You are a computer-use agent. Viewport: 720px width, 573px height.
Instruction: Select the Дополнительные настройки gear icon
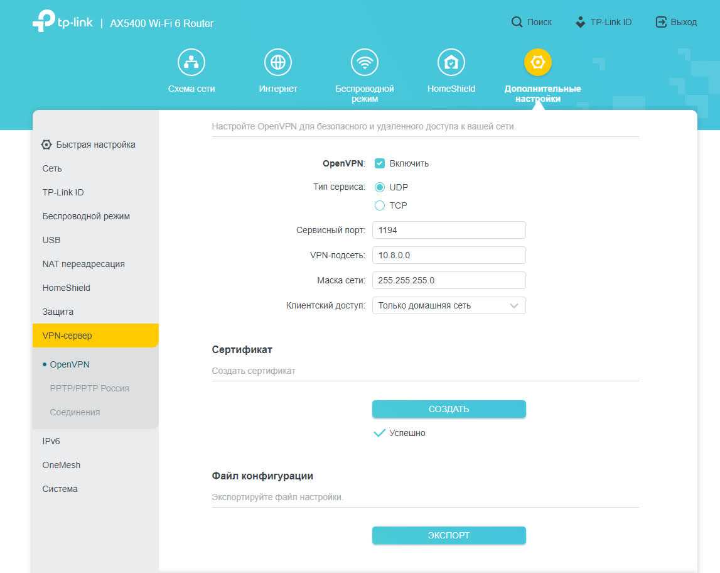pyautogui.click(x=538, y=62)
